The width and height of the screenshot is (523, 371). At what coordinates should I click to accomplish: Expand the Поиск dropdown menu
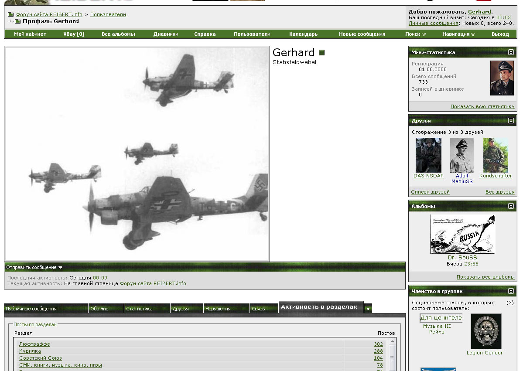pos(415,34)
